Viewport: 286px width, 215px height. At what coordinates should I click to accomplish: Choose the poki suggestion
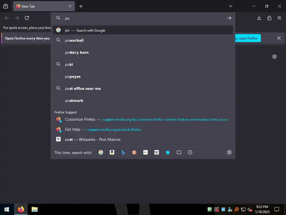point(143,64)
